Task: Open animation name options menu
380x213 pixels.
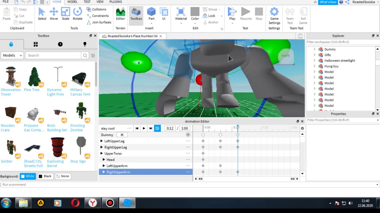Action: pyautogui.click(x=129, y=128)
